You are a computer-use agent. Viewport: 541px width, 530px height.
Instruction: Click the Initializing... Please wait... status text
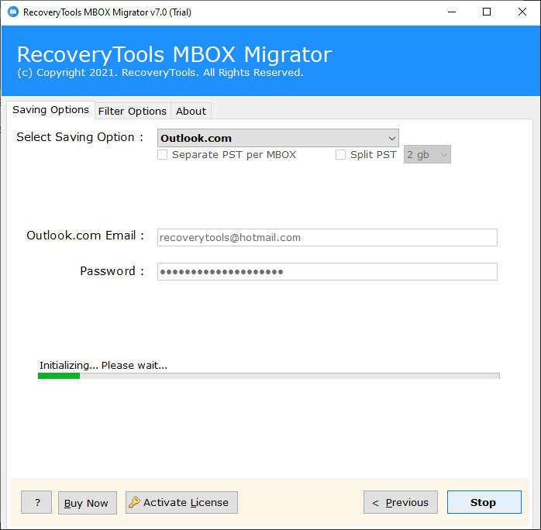pos(103,365)
